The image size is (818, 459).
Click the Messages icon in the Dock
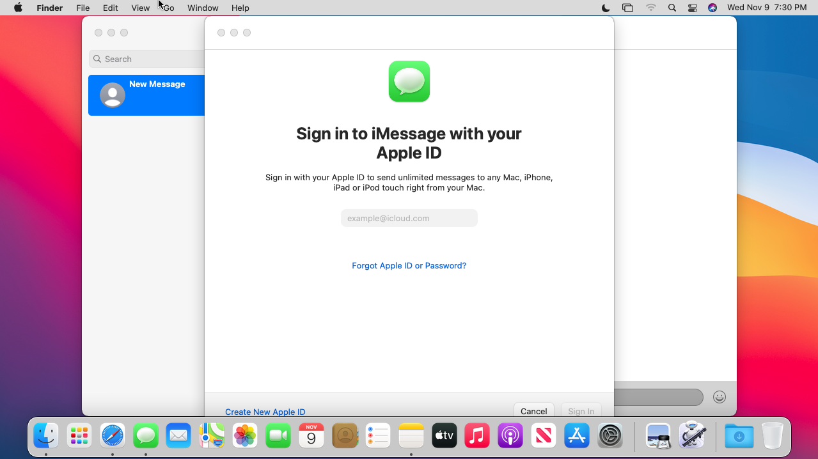click(x=146, y=436)
